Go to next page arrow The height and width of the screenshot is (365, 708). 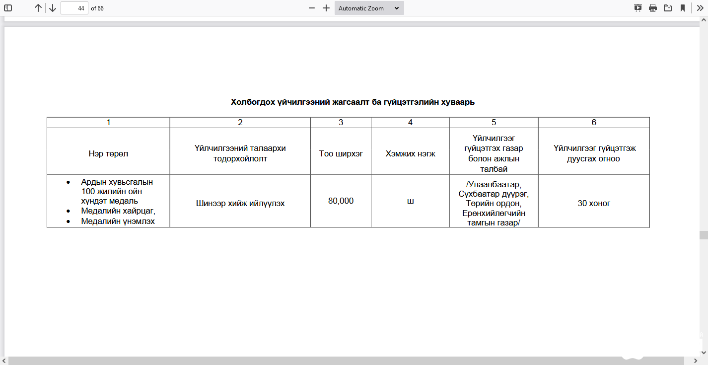click(53, 8)
